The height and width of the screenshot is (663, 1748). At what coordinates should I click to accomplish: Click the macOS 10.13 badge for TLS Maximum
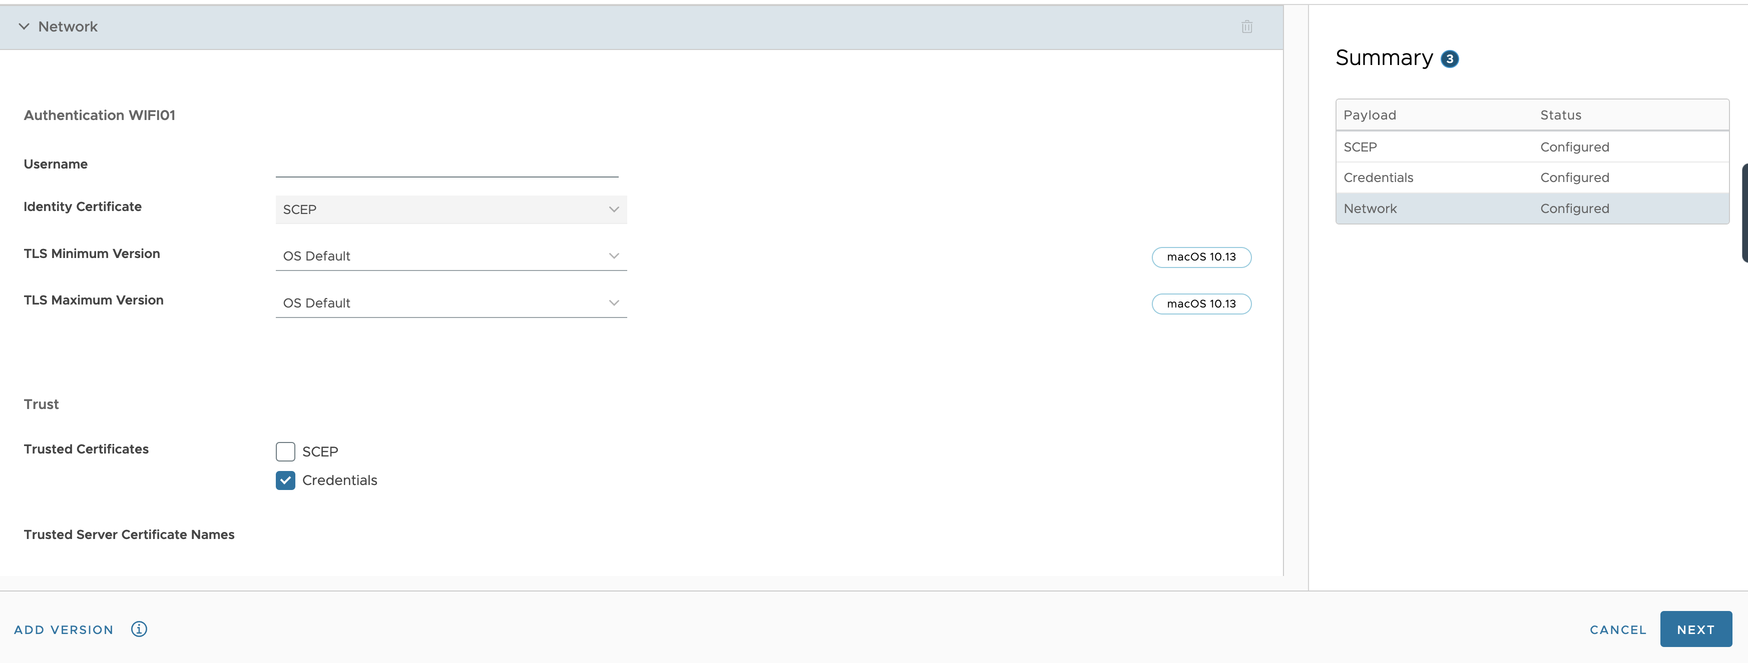tap(1202, 303)
